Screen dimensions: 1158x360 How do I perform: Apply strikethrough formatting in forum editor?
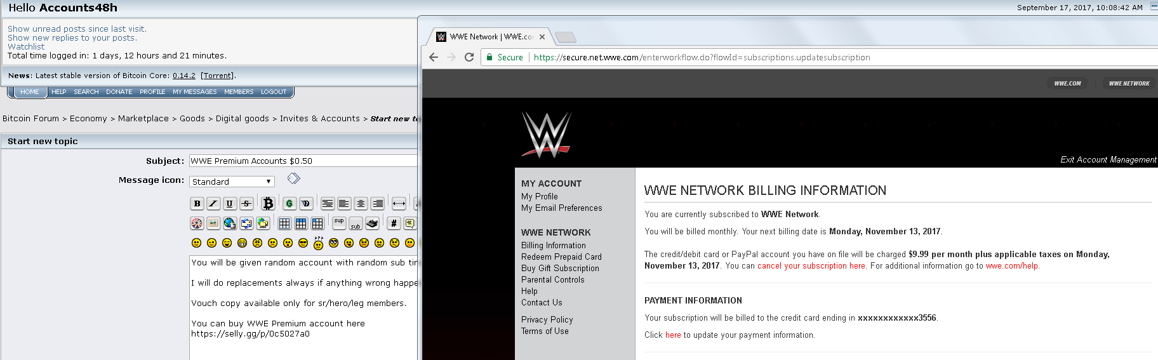point(246,203)
